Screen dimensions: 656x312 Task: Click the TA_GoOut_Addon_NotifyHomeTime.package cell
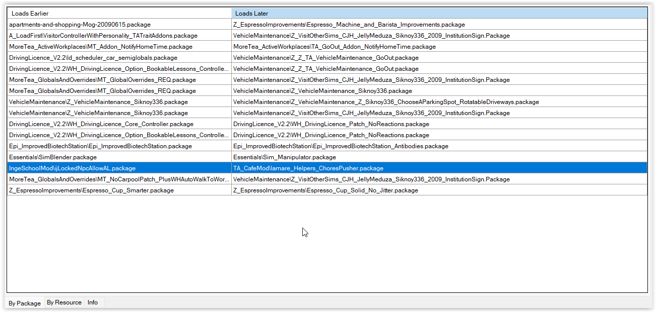point(335,47)
